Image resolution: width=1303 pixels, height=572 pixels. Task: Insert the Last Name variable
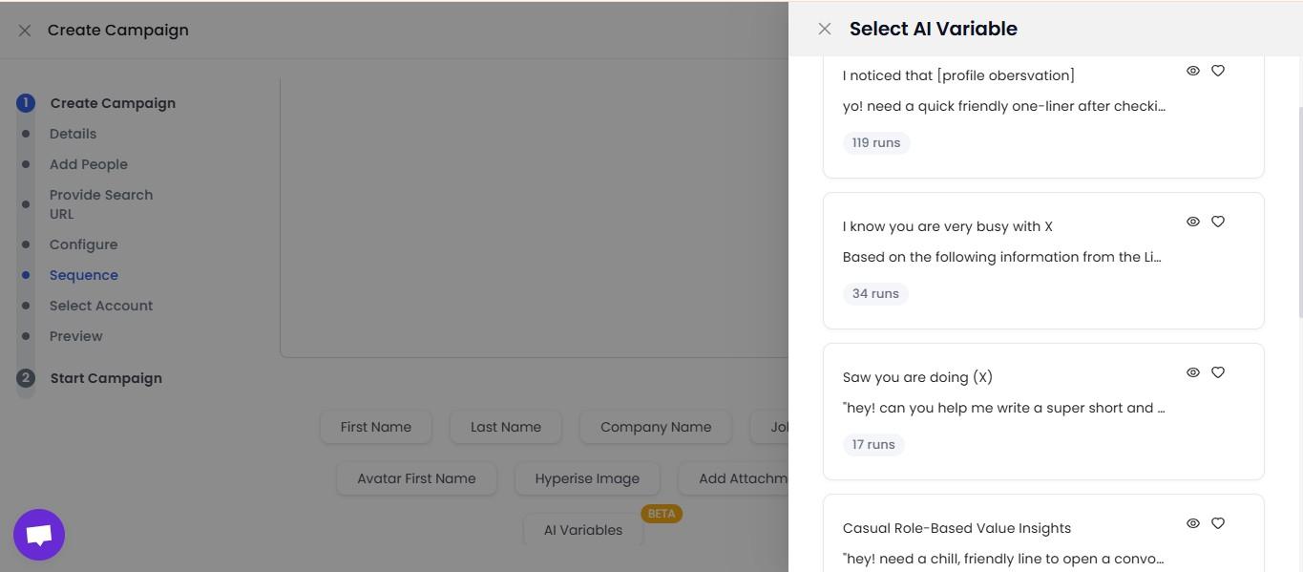[x=505, y=427]
